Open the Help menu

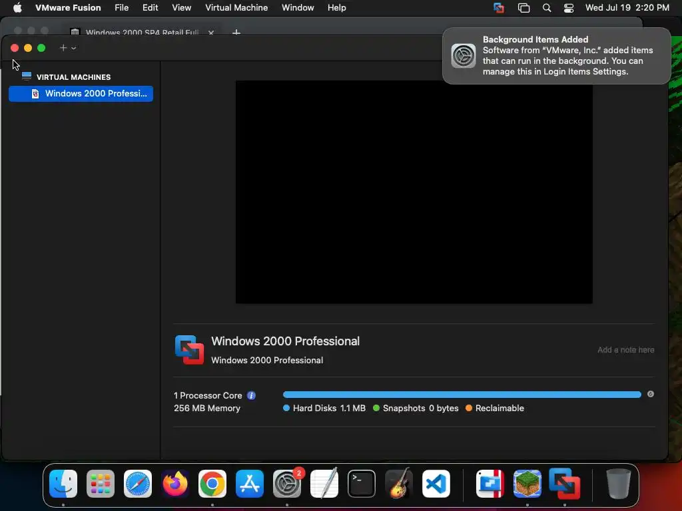point(336,8)
